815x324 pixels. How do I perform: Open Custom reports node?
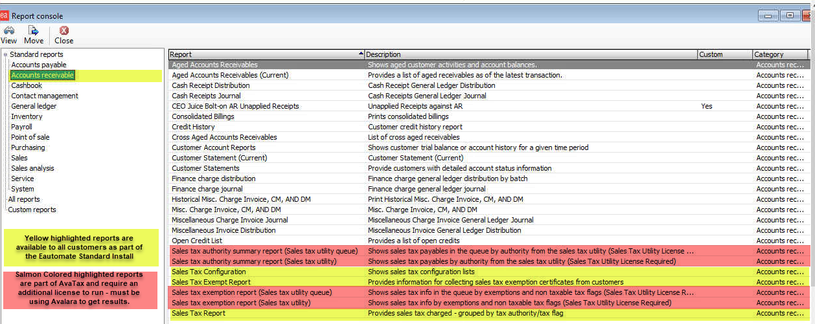point(32,210)
